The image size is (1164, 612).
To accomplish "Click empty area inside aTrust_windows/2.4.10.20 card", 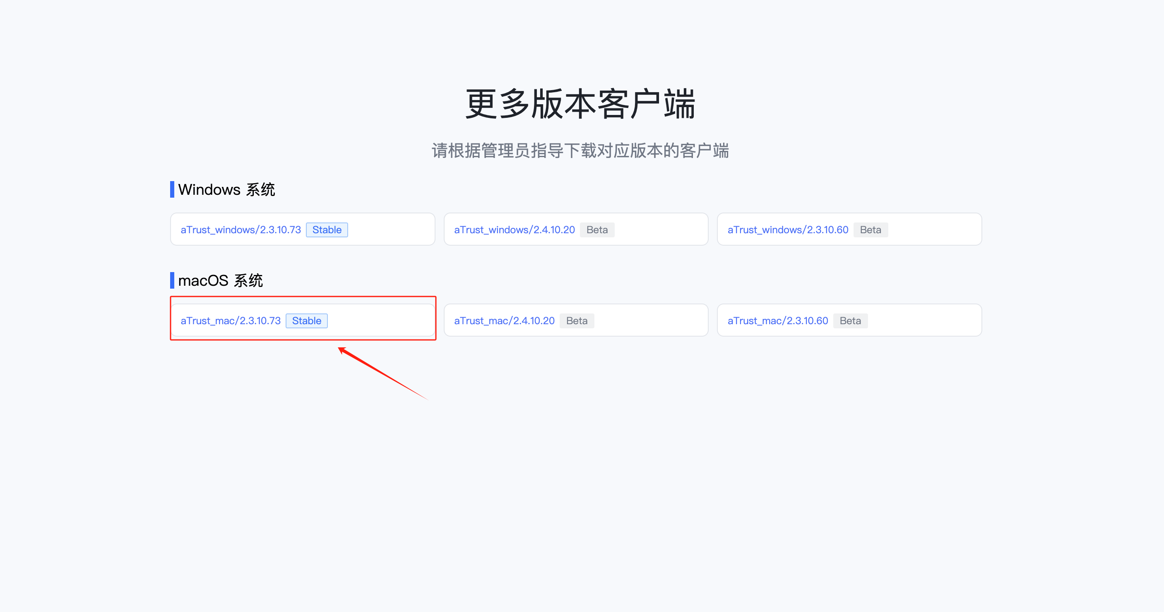I will click(x=660, y=230).
